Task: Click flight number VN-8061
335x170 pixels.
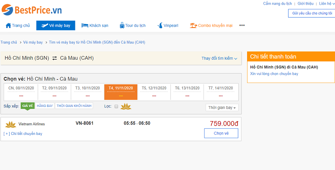Action: click(x=85, y=123)
